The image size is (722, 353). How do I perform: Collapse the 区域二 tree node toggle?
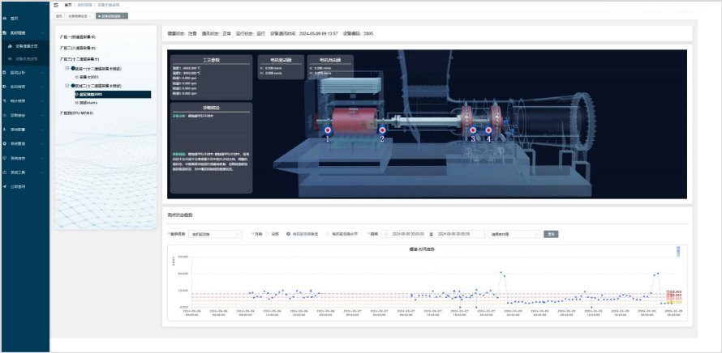[67, 86]
